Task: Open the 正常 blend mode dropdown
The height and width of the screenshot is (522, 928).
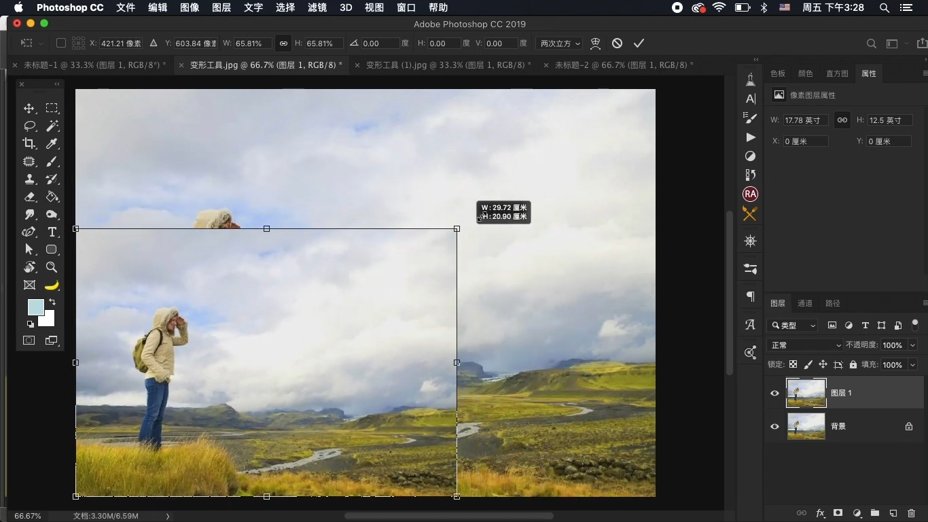Action: (x=805, y=345)
